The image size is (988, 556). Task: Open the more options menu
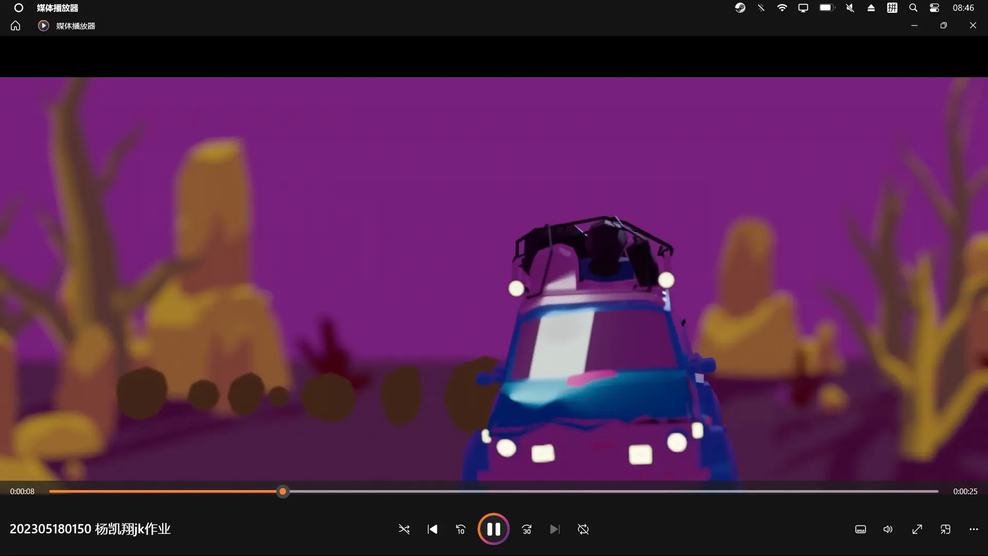(974, 529)
